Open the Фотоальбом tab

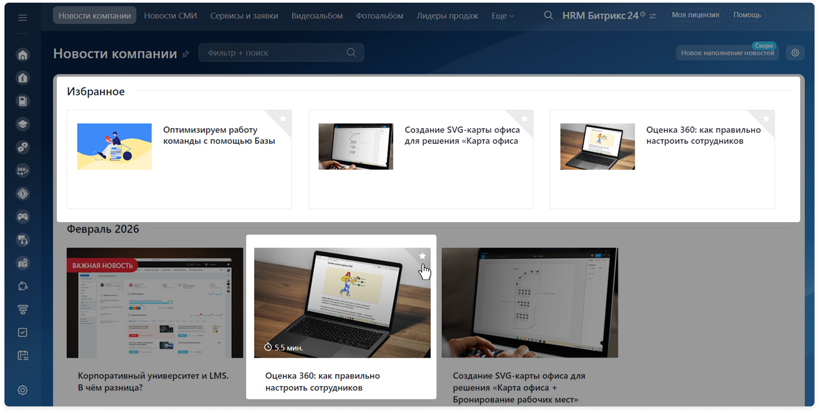click(x=380, y=16)
